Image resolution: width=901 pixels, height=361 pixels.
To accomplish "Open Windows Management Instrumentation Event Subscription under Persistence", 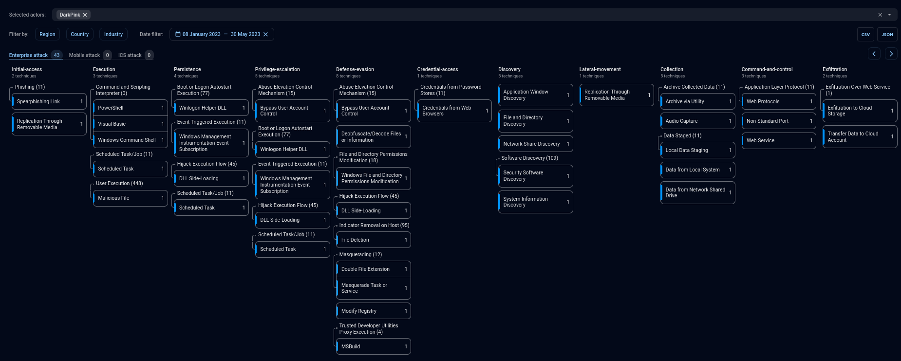I will coord(211,143).
